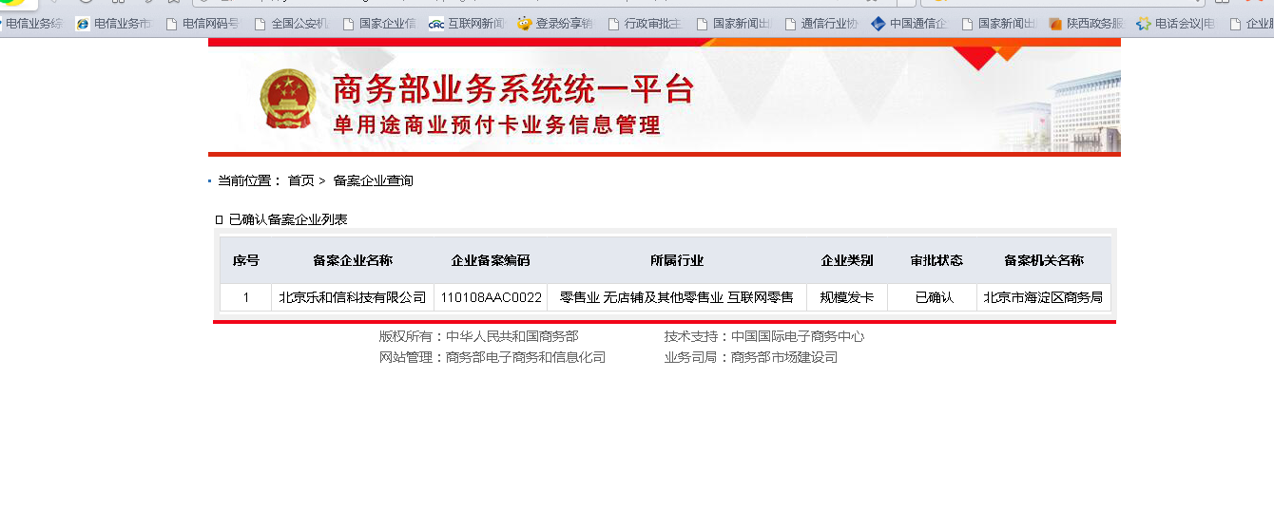The image size is (1274, 529).
Task: Click the 企业类别 column header
Action: pyautogui.click(x=847, y=260)
